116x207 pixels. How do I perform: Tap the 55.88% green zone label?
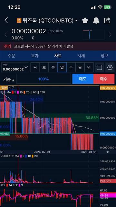(x=92, y=118)
